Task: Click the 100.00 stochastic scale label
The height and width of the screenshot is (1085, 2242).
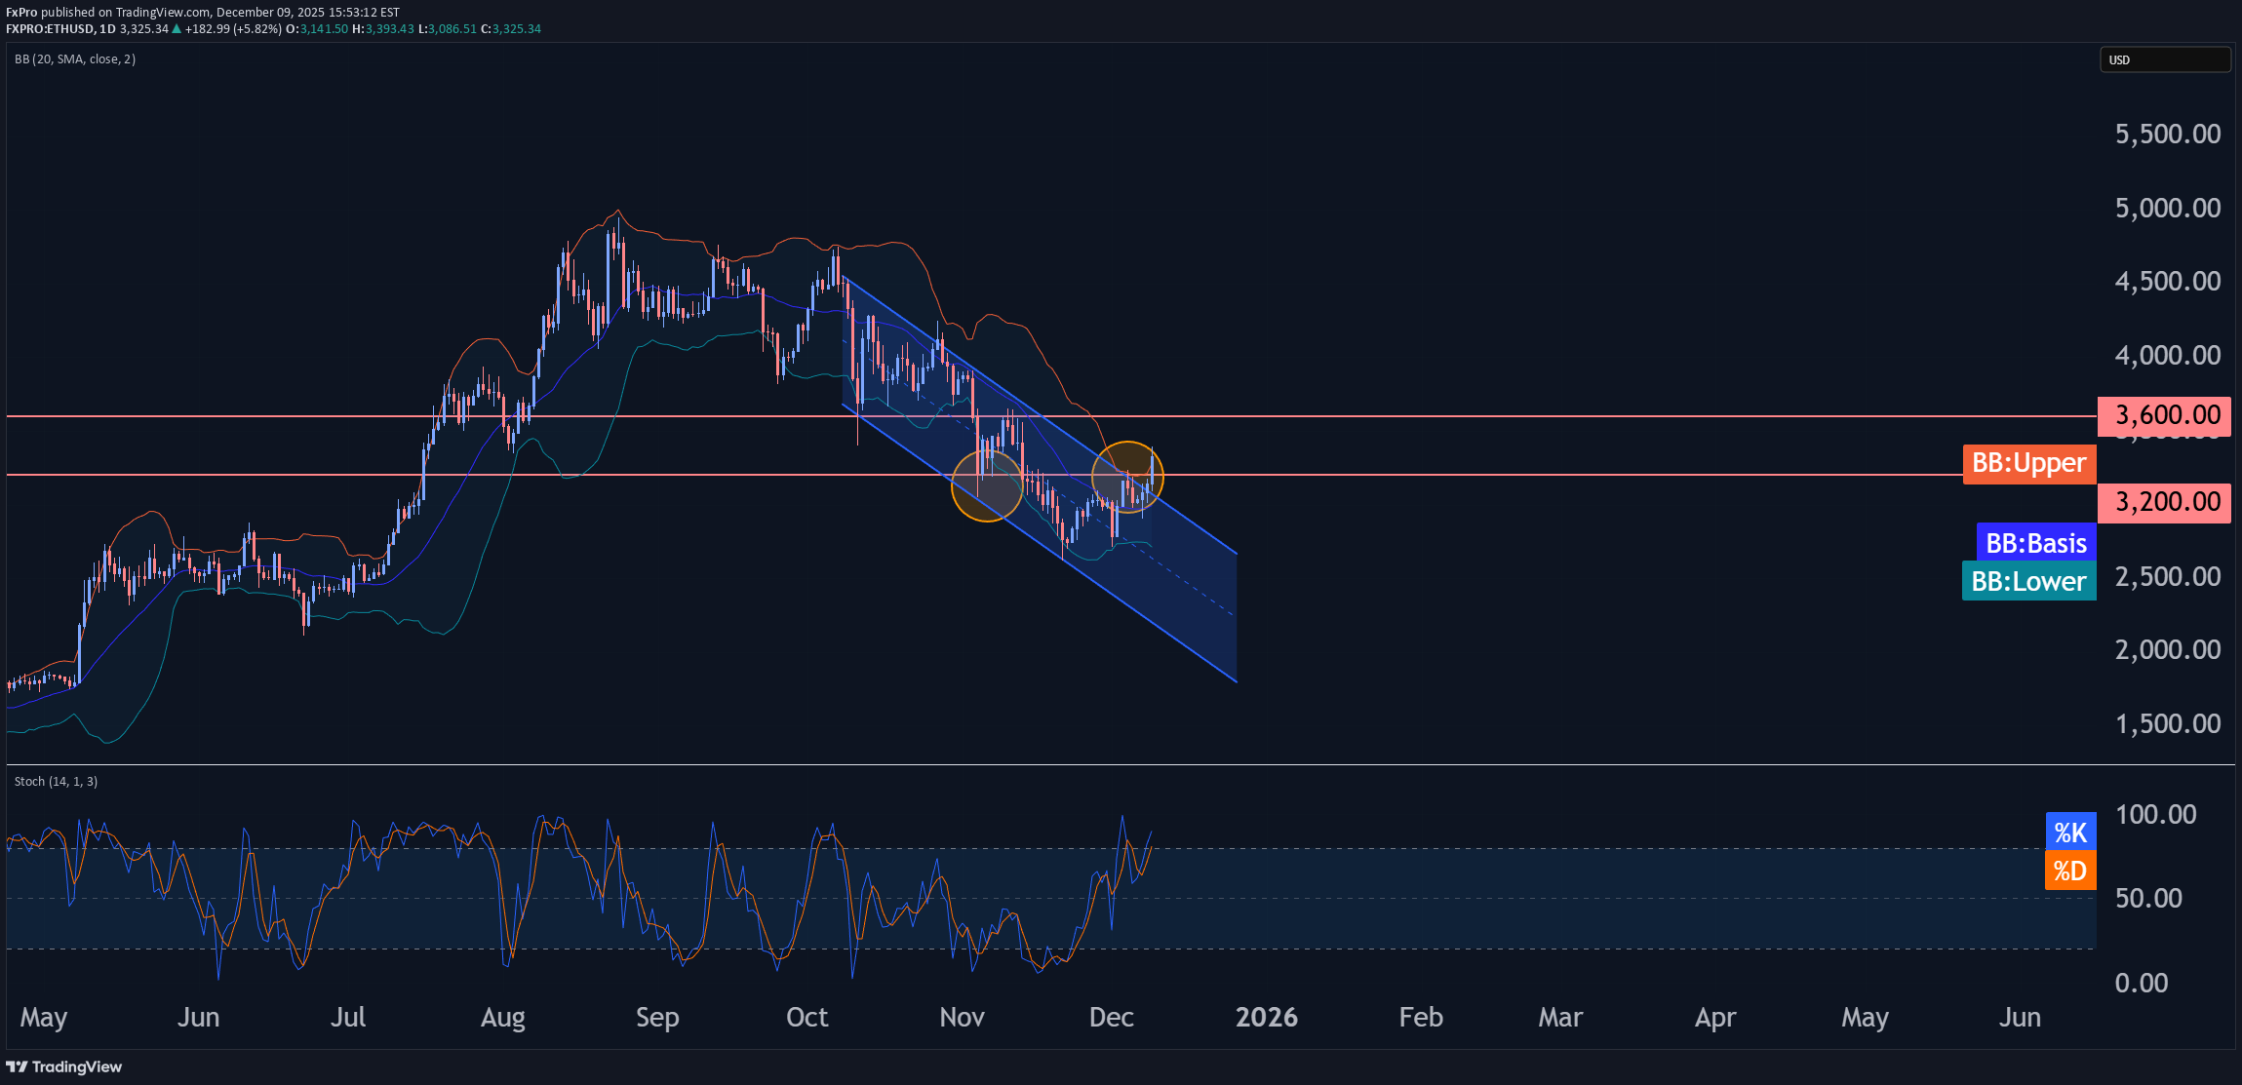Action: (x=2155, y=815)
